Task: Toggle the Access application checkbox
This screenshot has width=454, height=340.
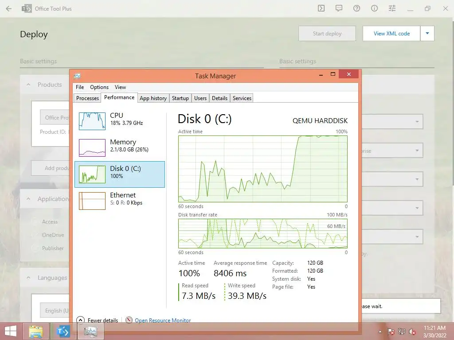Action: click(35, 222)
